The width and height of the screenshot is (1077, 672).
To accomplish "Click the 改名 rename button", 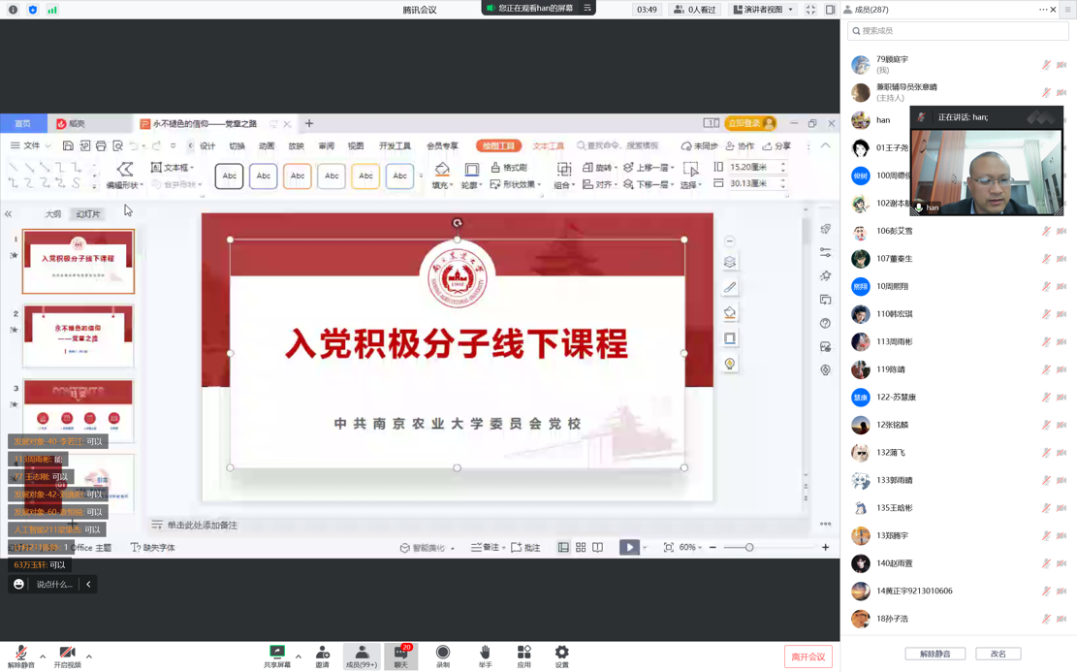I will [998, 654].
